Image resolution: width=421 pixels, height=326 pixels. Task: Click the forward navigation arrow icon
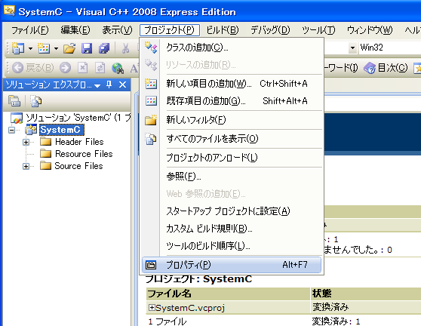65,68
